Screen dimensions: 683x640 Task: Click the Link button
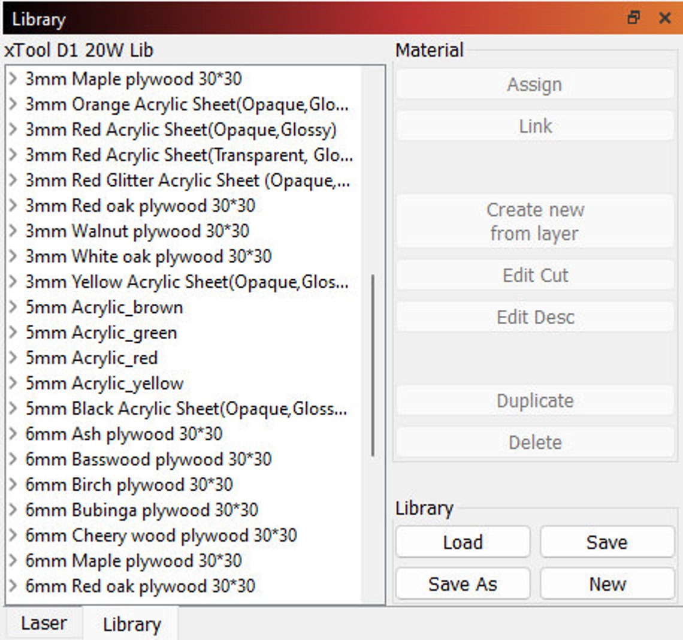[x=534, y=126]
